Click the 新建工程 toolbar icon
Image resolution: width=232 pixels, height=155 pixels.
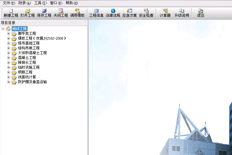pos(11,11)
